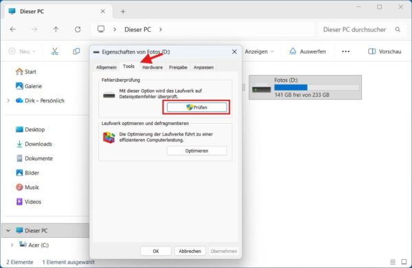Viewport: 412px width, 268px height.
Task: Copy with the copy icon
Action: coord(76,52)
